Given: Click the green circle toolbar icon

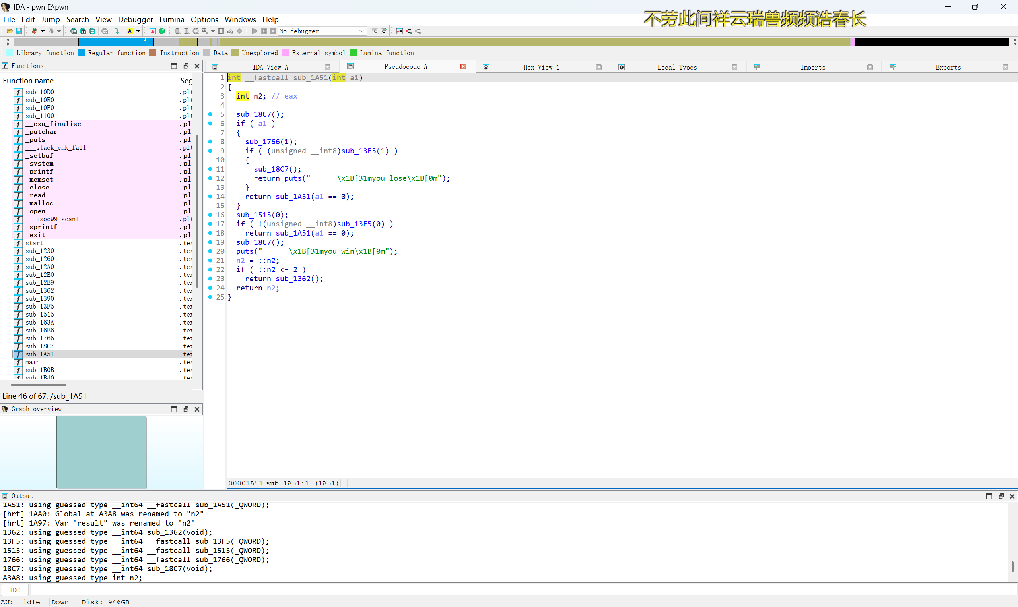Looking at the screenshot, I should tap(162, 31).
